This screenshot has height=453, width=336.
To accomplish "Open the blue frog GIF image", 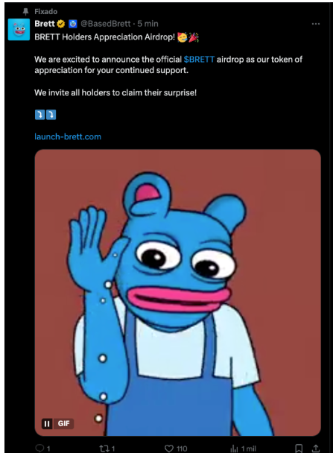I will point(177,292).
